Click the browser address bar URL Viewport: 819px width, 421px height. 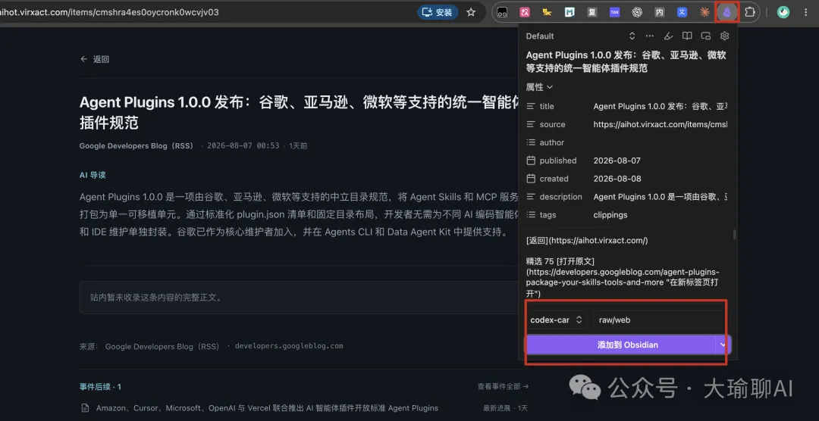click(109, 12)
